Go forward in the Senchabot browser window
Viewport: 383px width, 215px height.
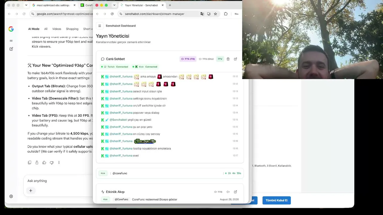(105, 14)
